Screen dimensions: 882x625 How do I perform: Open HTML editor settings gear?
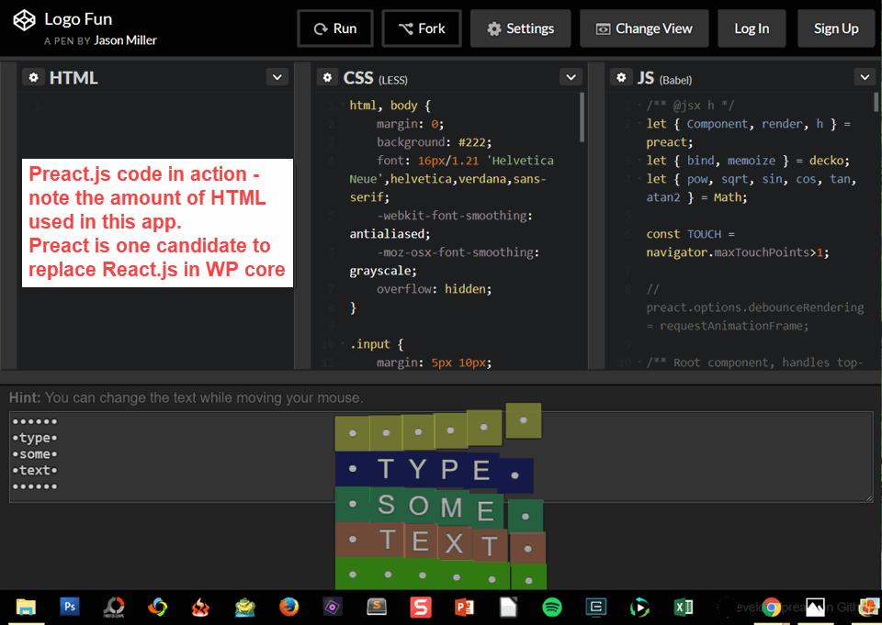pyautogui.click(x=34, y=77)
